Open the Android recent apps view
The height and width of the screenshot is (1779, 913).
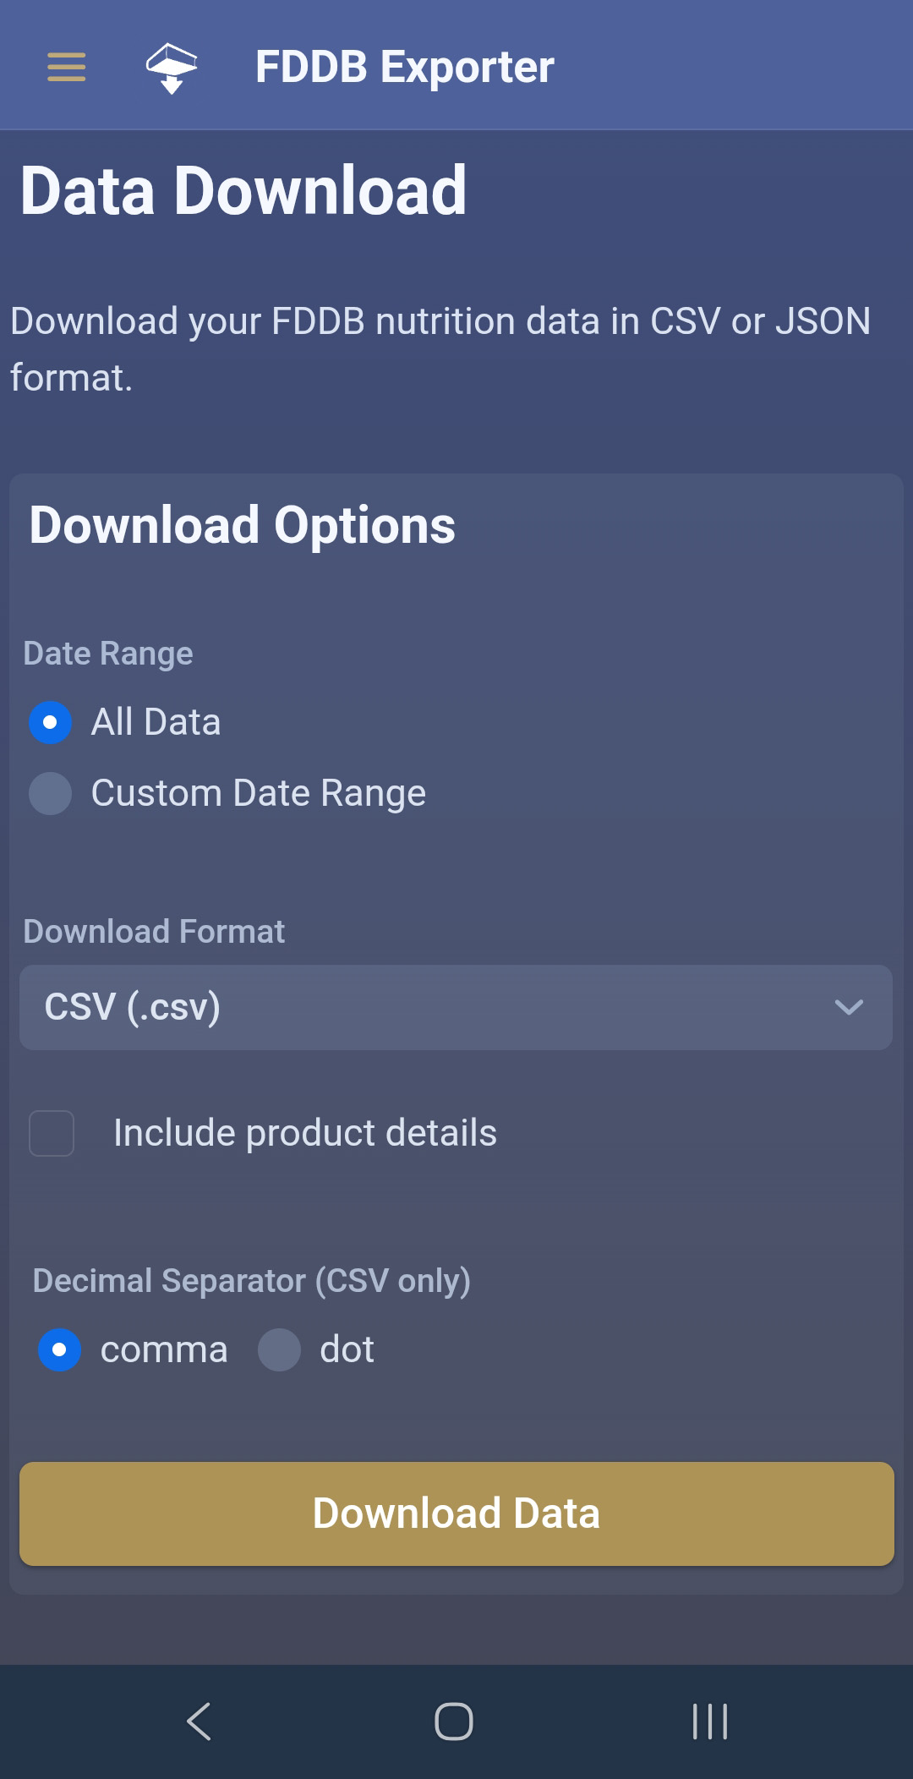click(709, 1722)
